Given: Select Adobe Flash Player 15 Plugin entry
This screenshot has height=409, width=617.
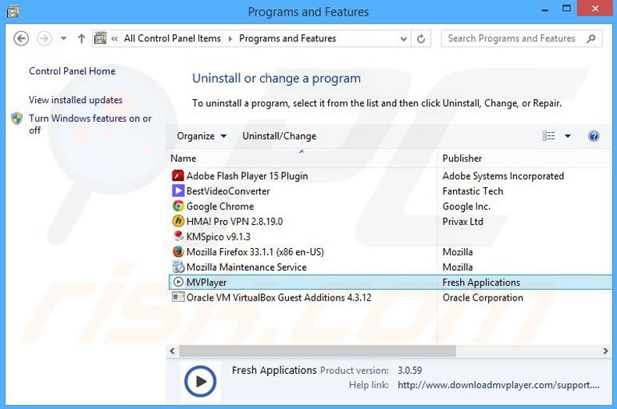Looking at the screenshot, I should click(x=247, y=176).
